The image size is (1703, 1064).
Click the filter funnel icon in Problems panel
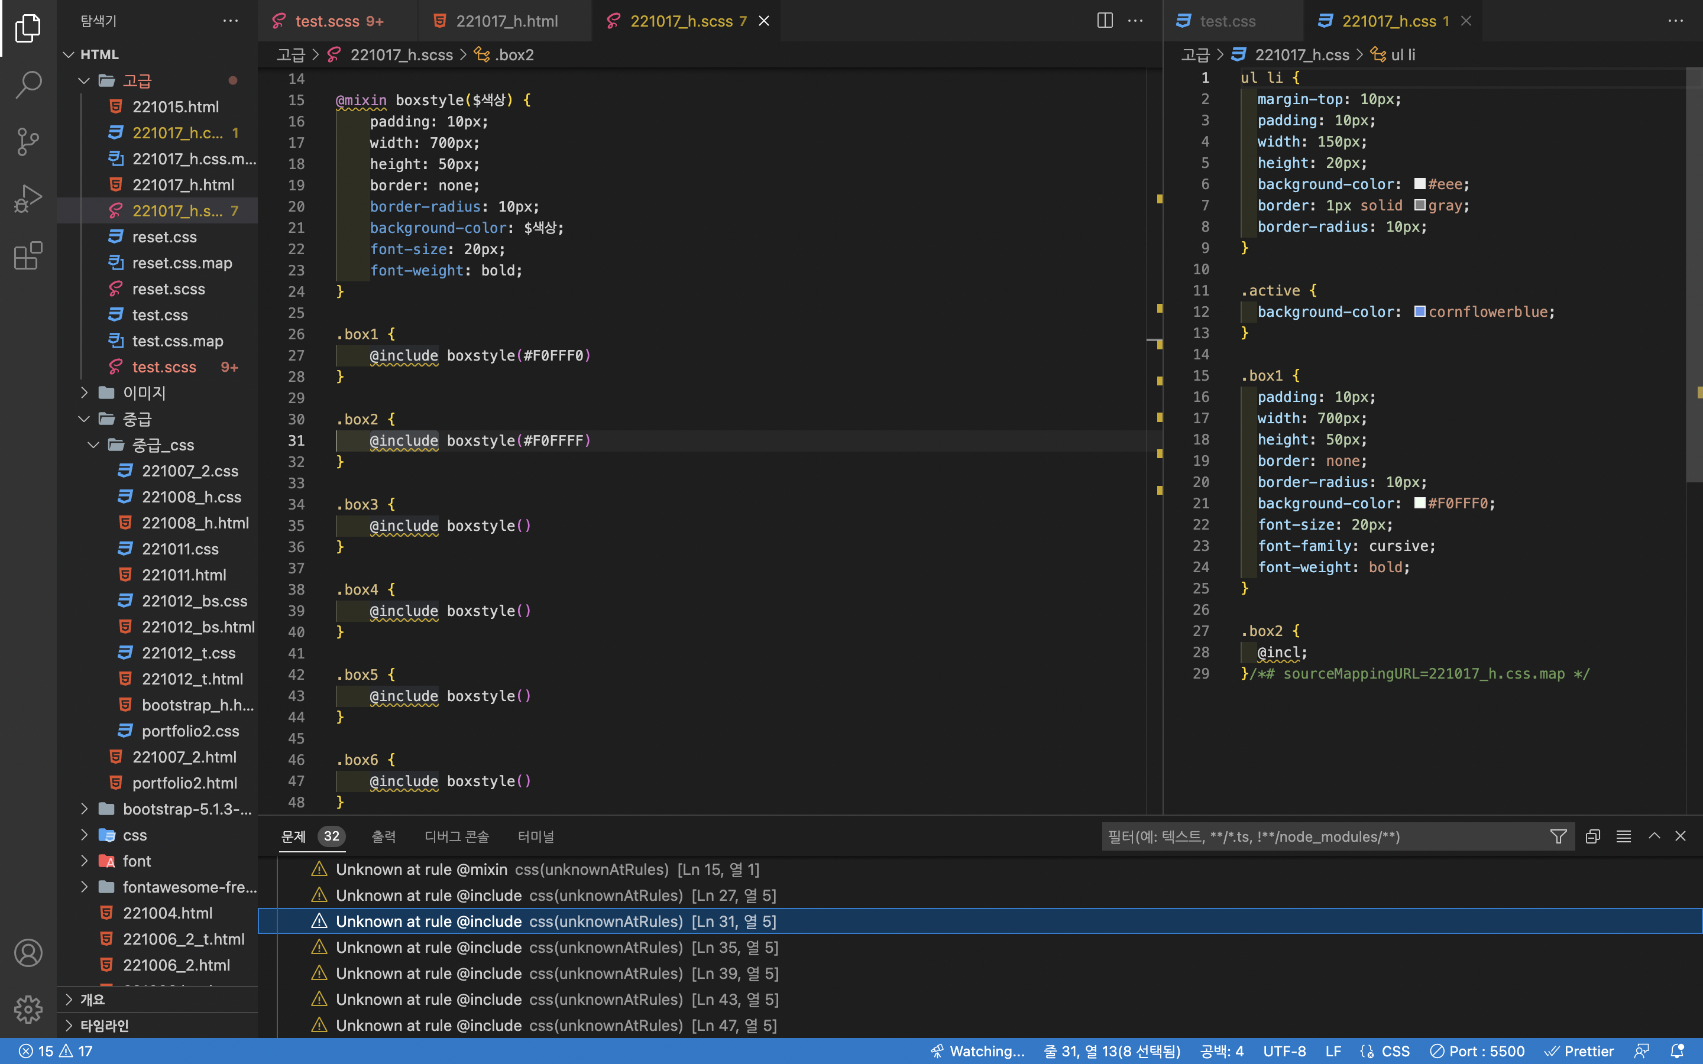click(x=1558, y=836)
